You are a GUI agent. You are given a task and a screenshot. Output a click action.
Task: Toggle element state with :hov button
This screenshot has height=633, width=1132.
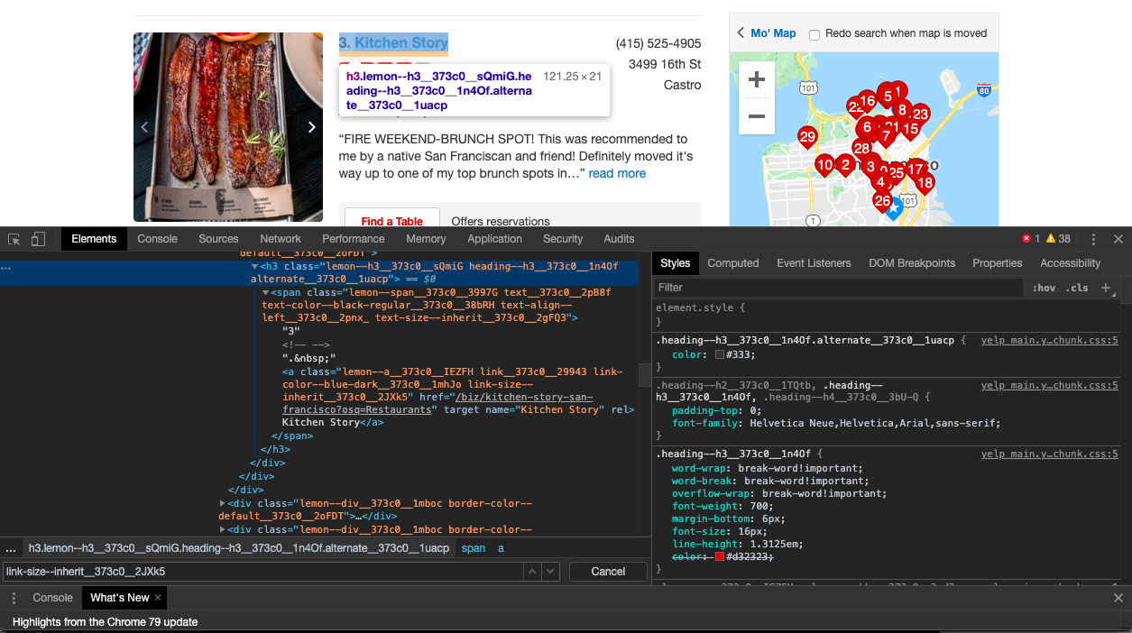coord(1043,287)
